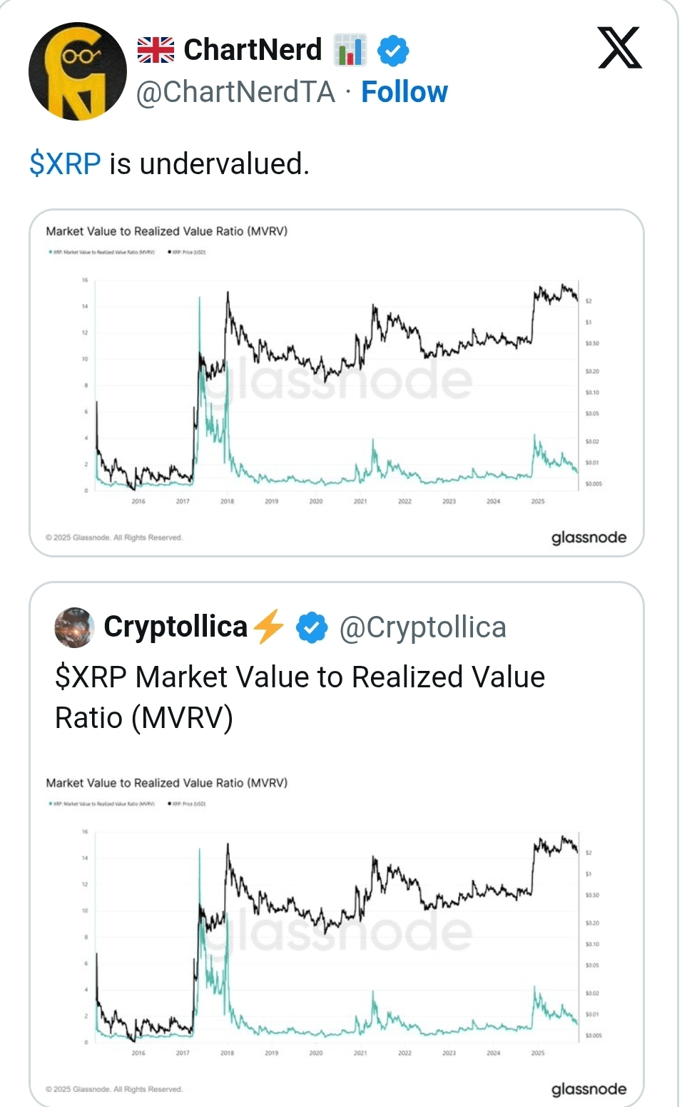The height and width of the screenshot is (1107, 692).
Task: Follow the ChartNerdTA account
Action: (x=404, y=92)
